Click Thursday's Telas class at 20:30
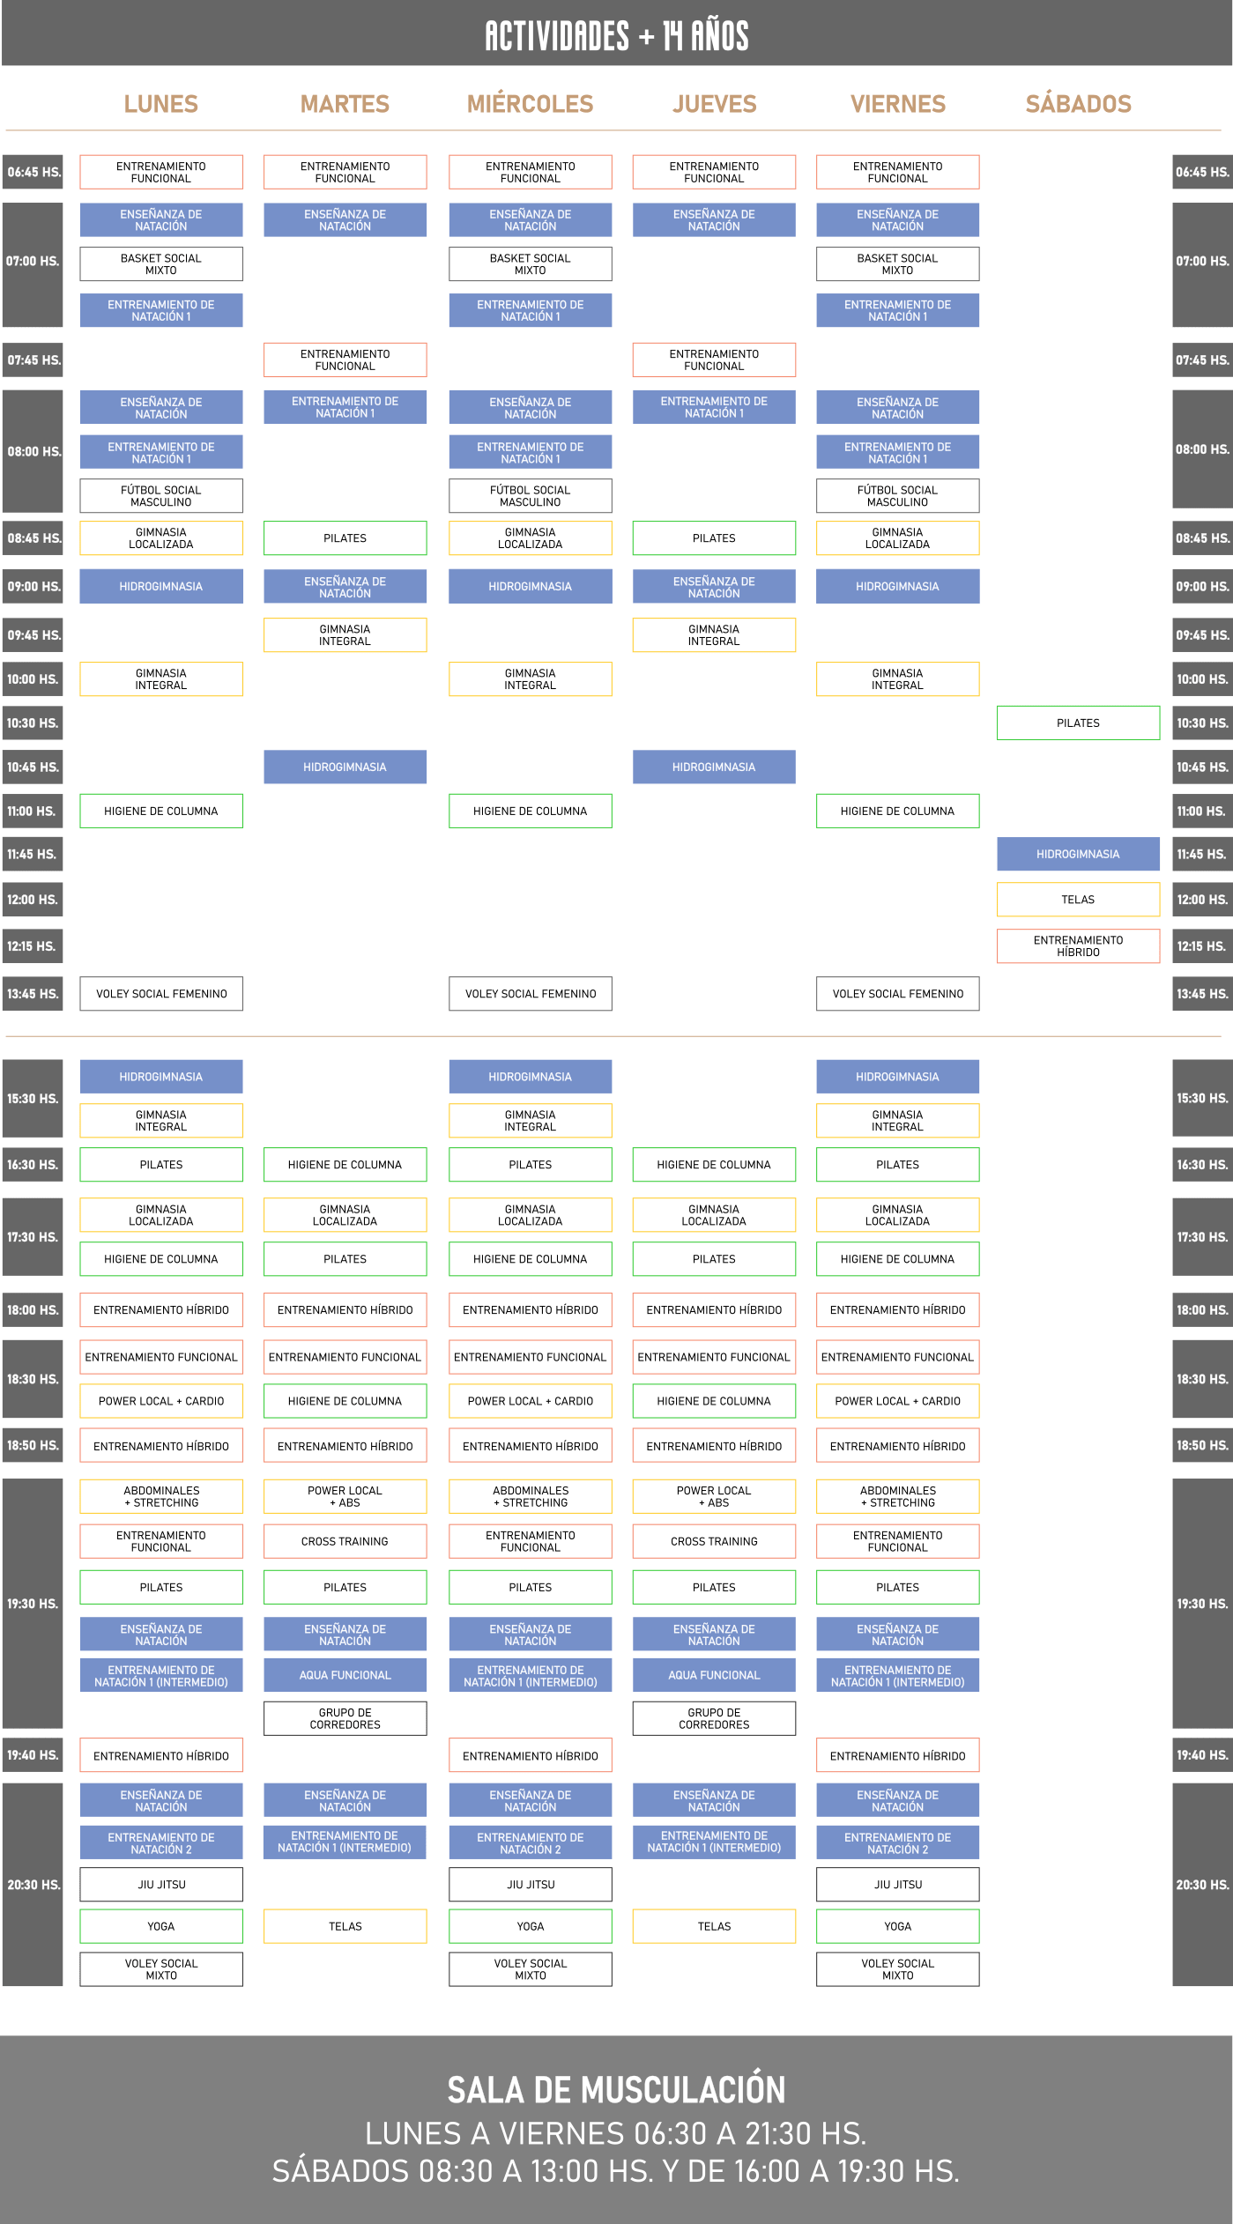This screenshot has width=1233, height=2224. 714,1926
